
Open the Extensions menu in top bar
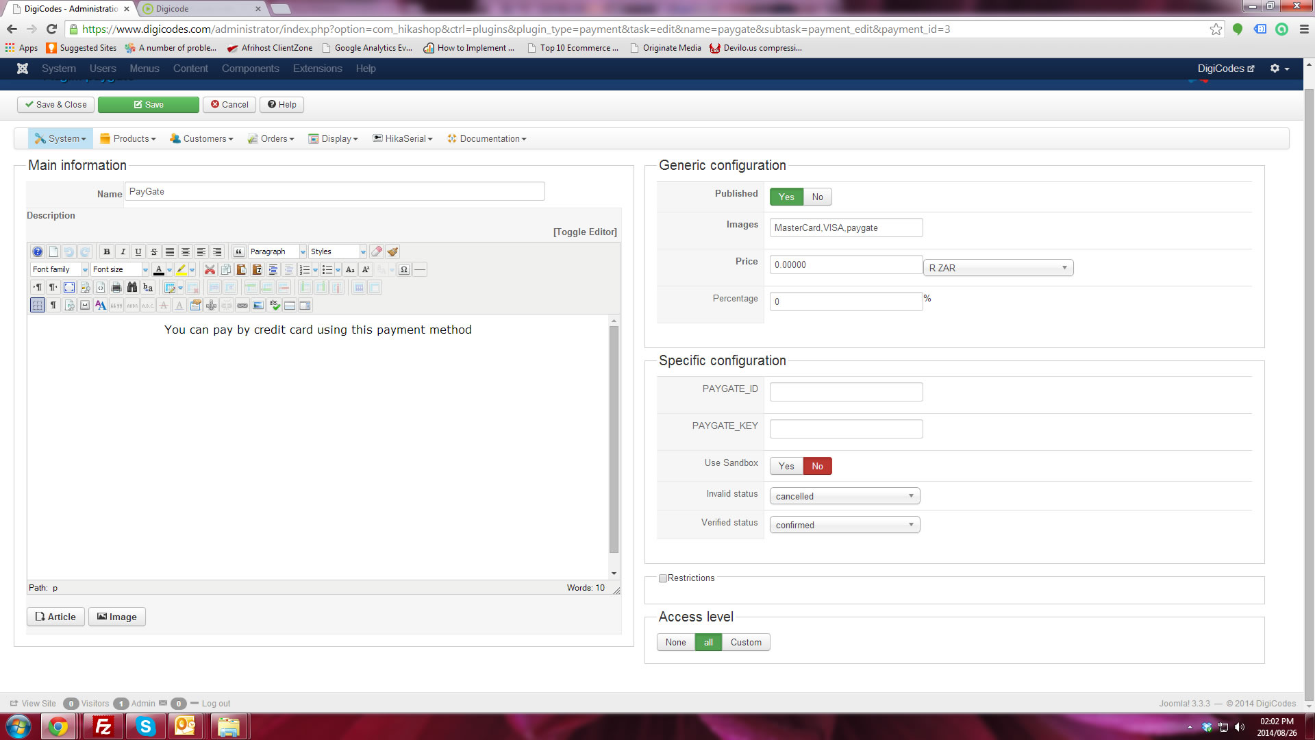click(317, 69)
